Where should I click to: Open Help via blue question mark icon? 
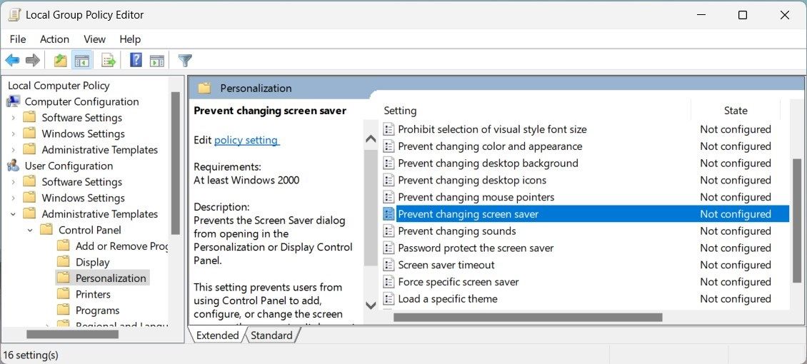click(x=136, y=61)
